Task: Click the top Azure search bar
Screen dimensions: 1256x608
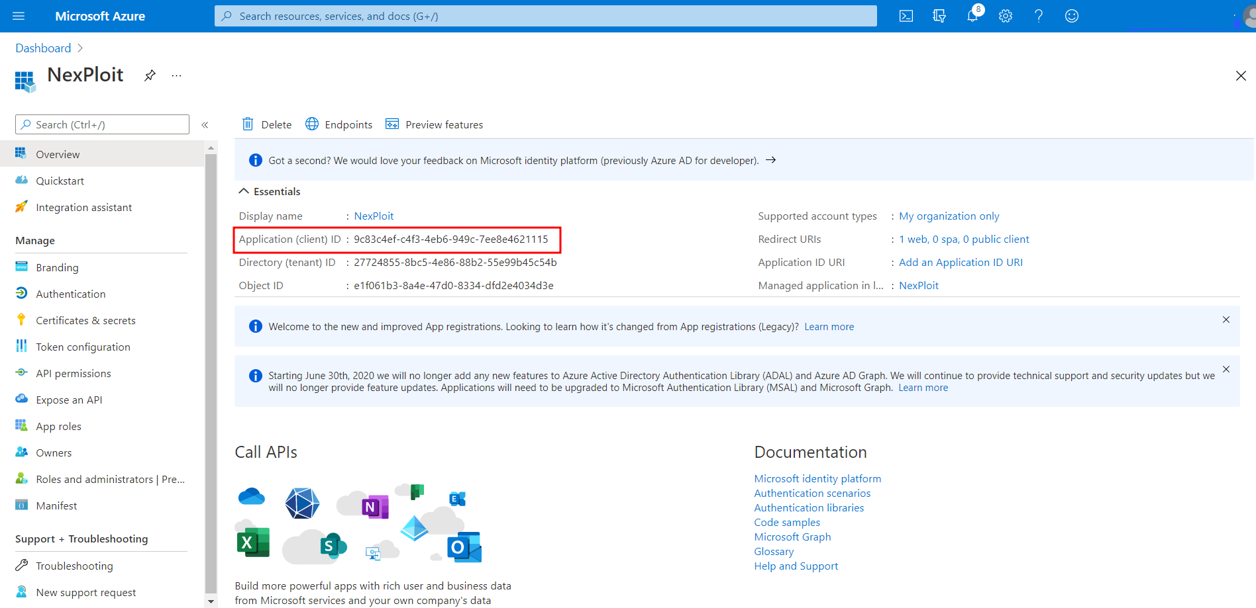Action: pos(545,16)
